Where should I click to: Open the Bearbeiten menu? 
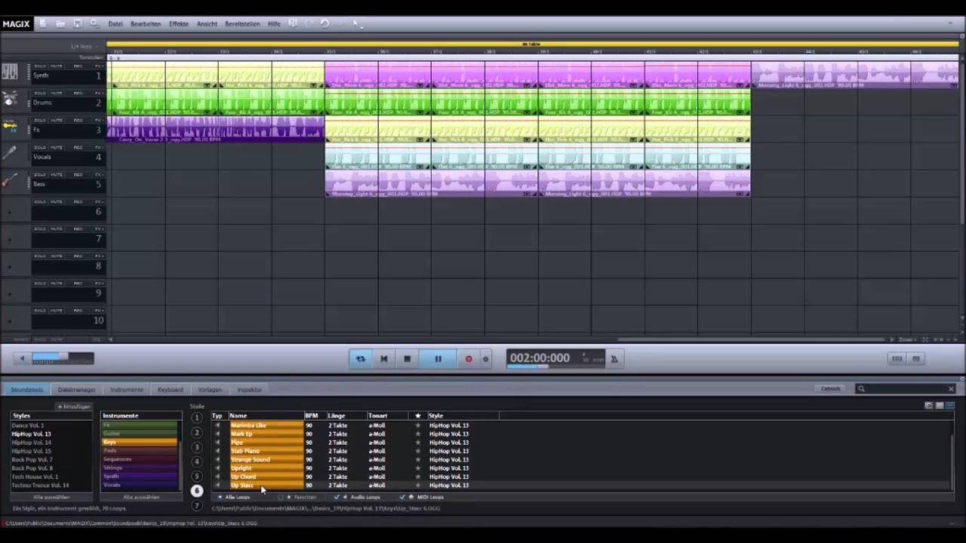click(x=146, y=23)
